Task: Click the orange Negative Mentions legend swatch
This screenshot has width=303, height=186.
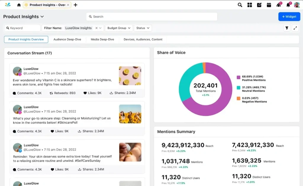Action: (x=238, y=98)
